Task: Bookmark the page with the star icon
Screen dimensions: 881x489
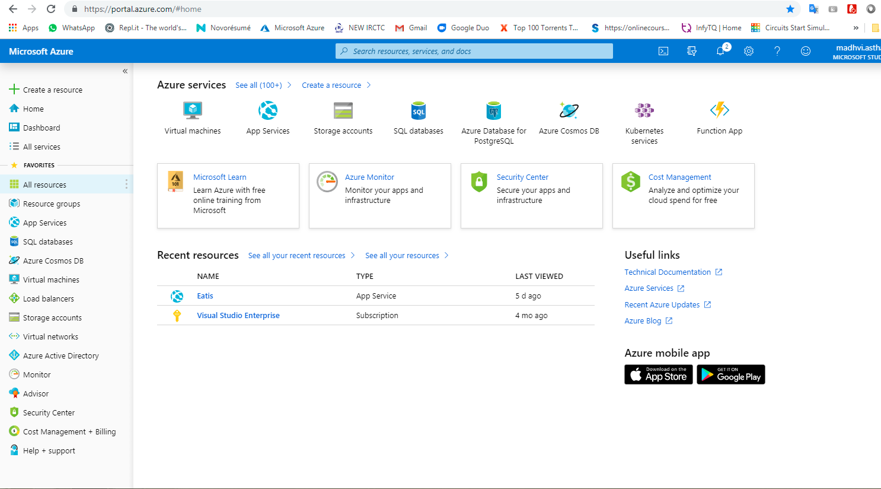Action: 790,9
